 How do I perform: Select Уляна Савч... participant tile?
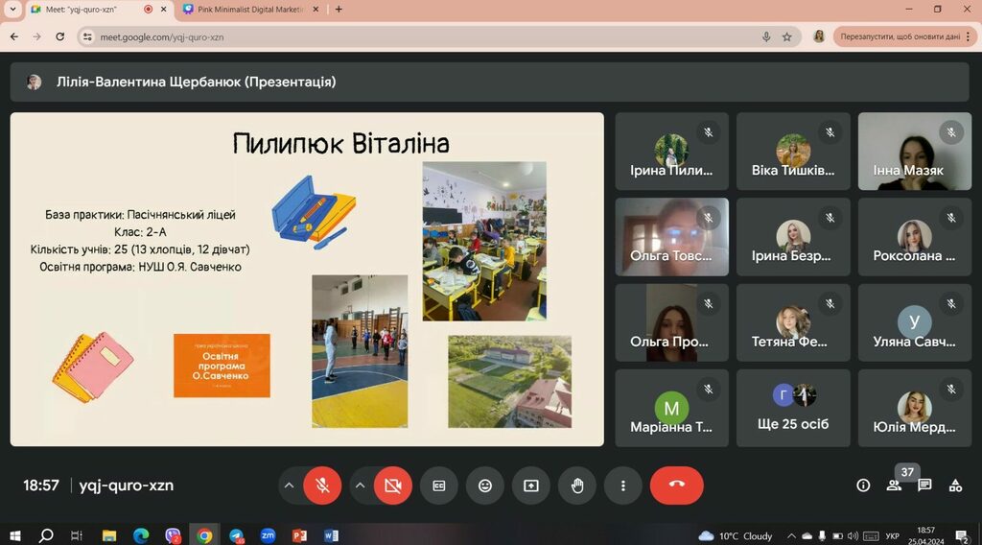914,322
